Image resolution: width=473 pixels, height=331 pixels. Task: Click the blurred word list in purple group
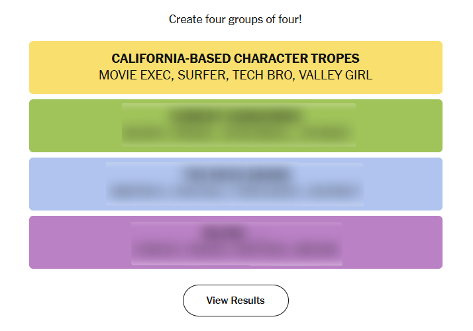point(235,250)
